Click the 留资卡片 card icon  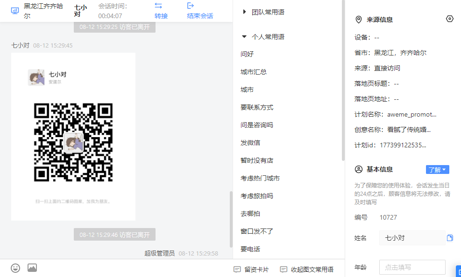click(237, 270)
